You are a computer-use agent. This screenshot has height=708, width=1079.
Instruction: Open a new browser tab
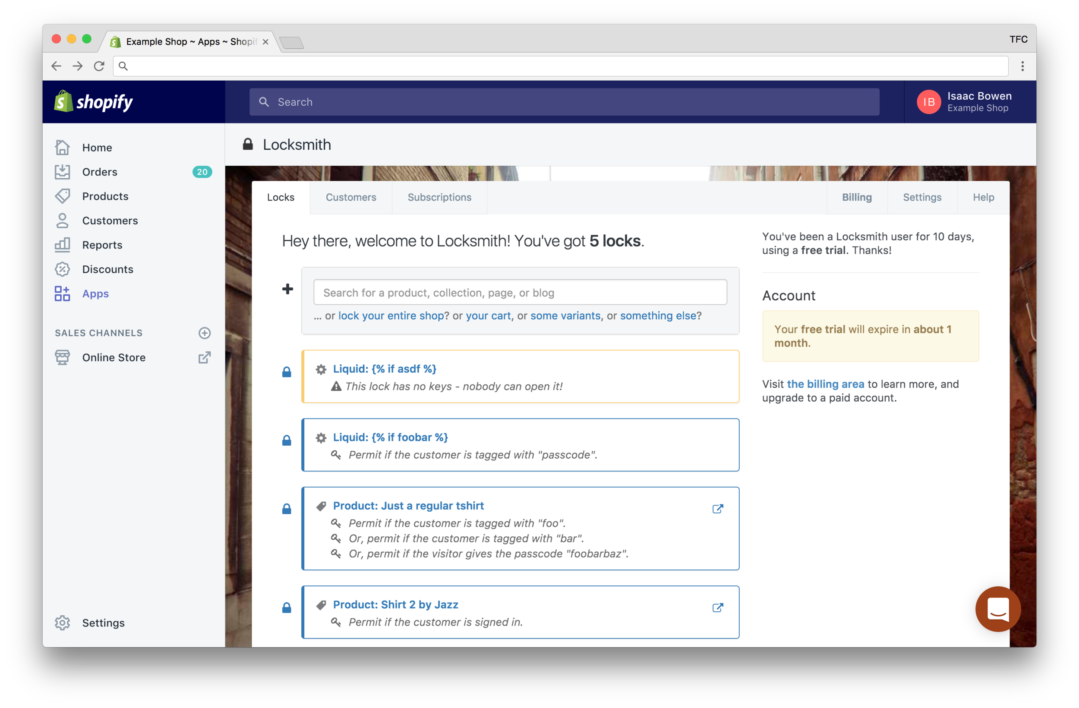tap(291, 43)
